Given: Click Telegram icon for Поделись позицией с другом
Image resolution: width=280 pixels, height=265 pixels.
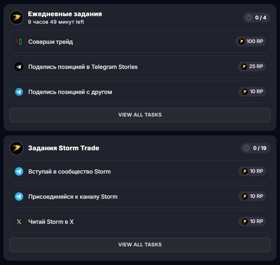Looking at the screenshot, I should (x=19, y=92).
